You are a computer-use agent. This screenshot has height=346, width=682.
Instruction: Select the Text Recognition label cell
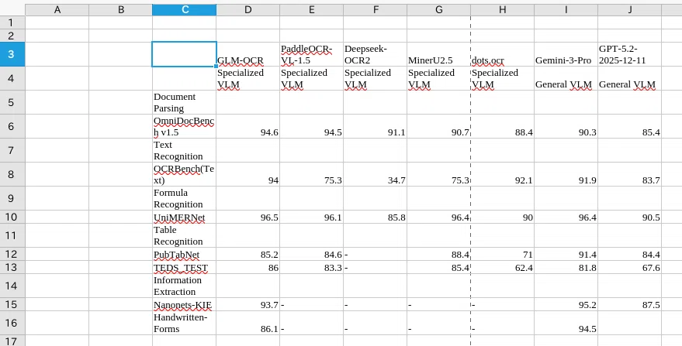pos(184,150)
